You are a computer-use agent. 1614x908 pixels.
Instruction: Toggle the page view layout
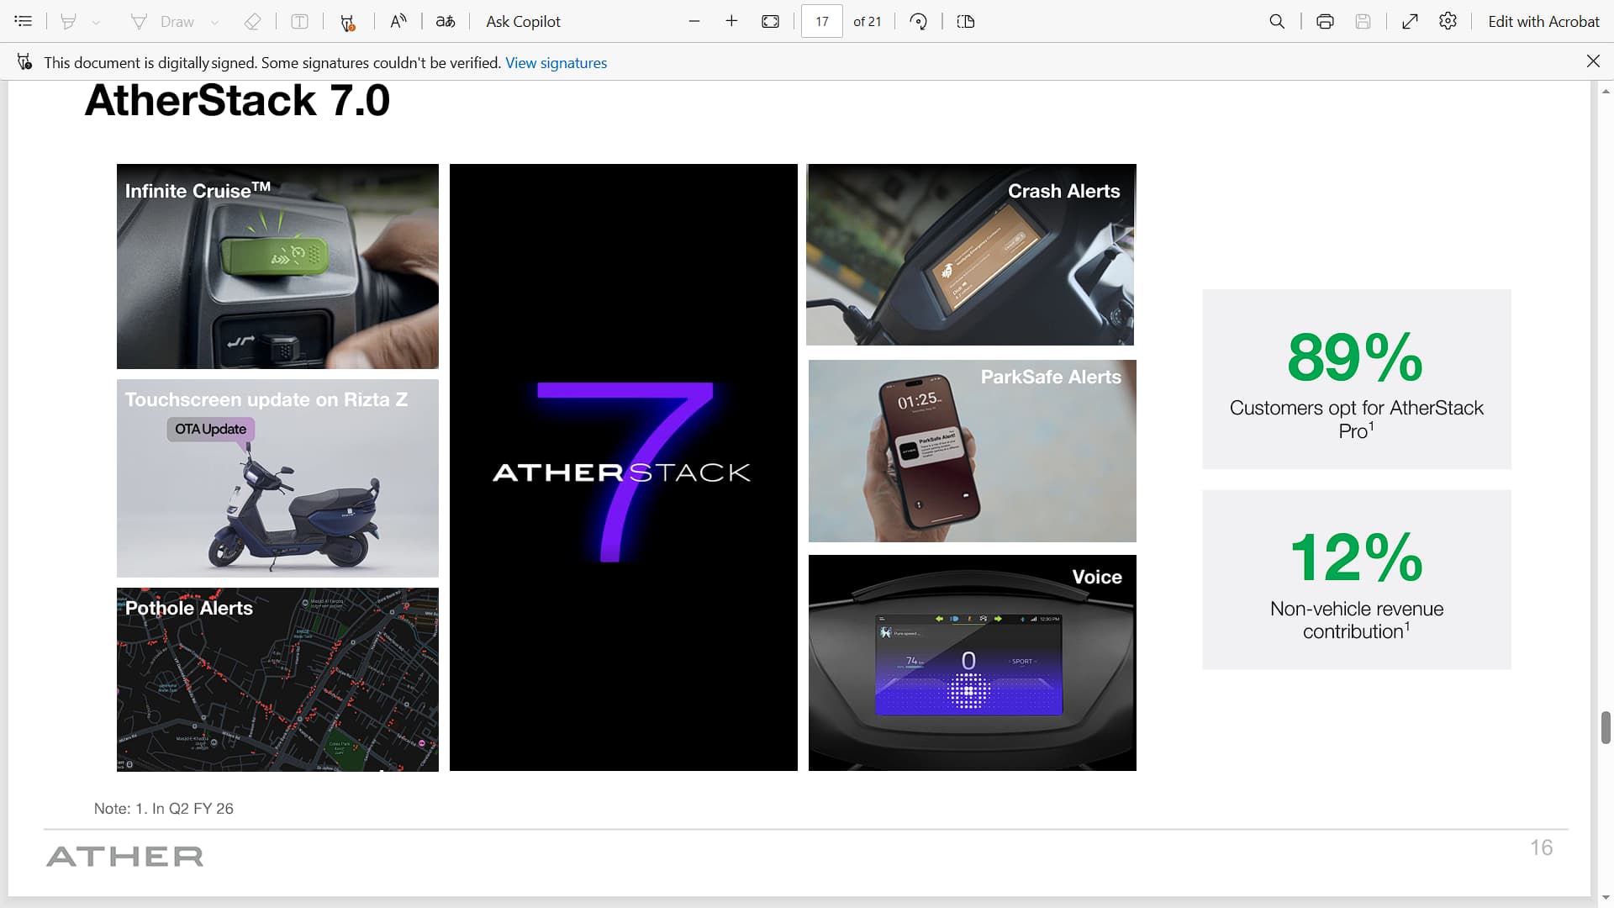pos(966,21)
